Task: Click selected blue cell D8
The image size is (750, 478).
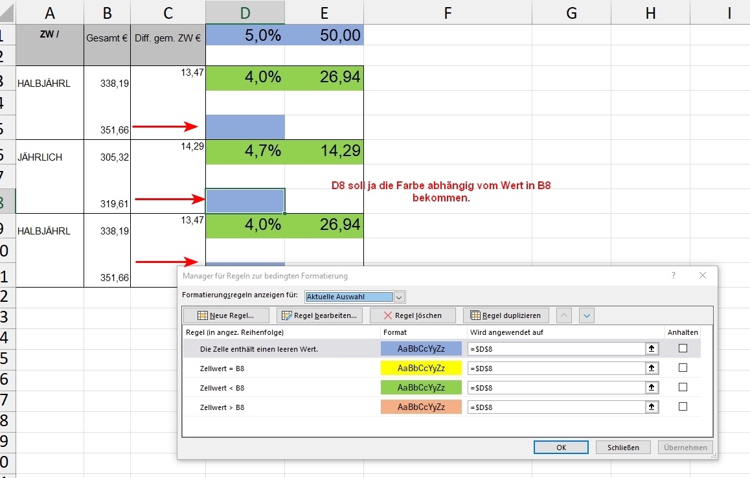Action: coord(245,201)
